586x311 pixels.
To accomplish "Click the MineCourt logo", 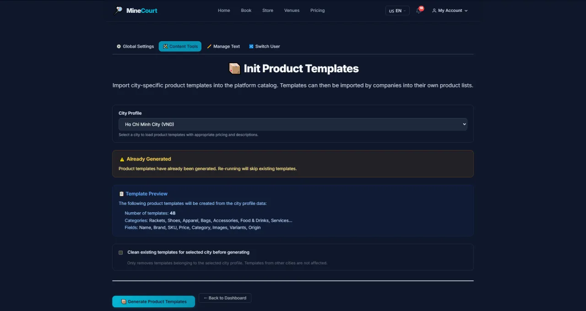I will click(119, 10).
